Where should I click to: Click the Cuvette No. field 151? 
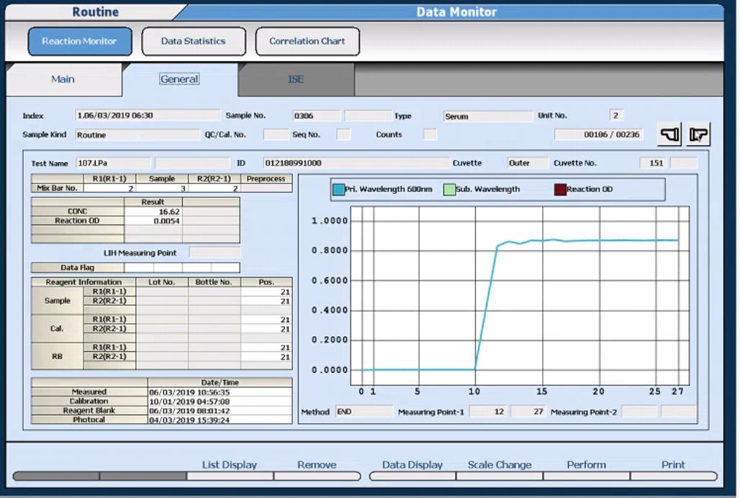click(653, 163)
